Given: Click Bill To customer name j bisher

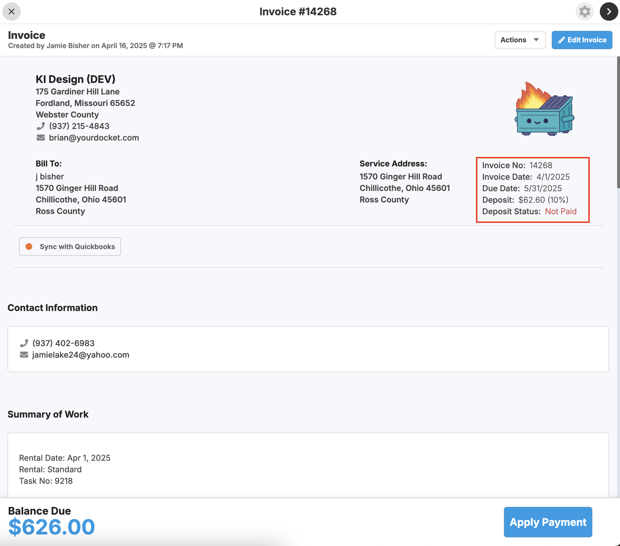Looking at the screenshot, I should click(x=50, y=177).
